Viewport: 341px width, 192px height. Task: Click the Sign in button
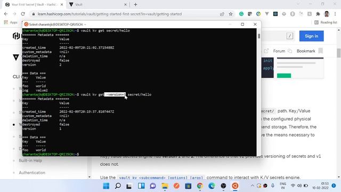click(311, 36)
